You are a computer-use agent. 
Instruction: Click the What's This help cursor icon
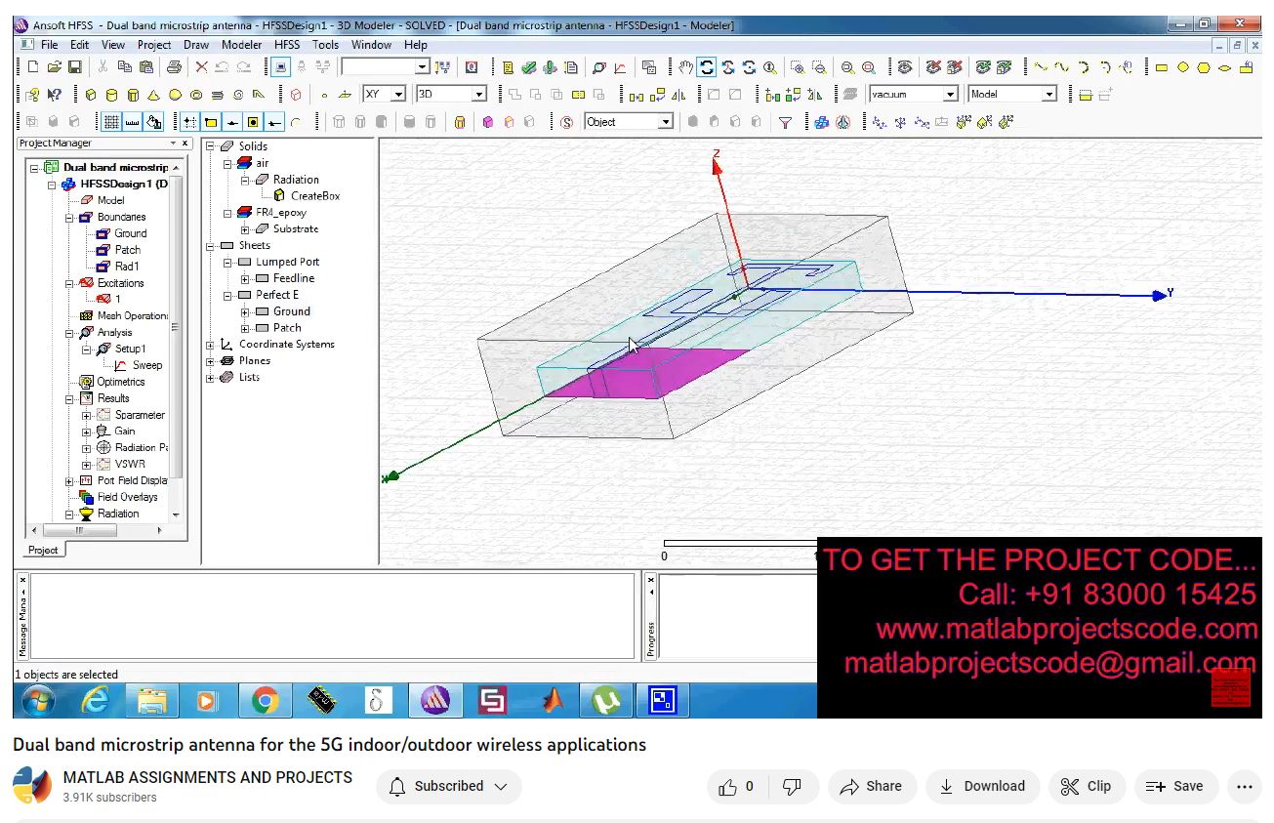click(55, 95)
